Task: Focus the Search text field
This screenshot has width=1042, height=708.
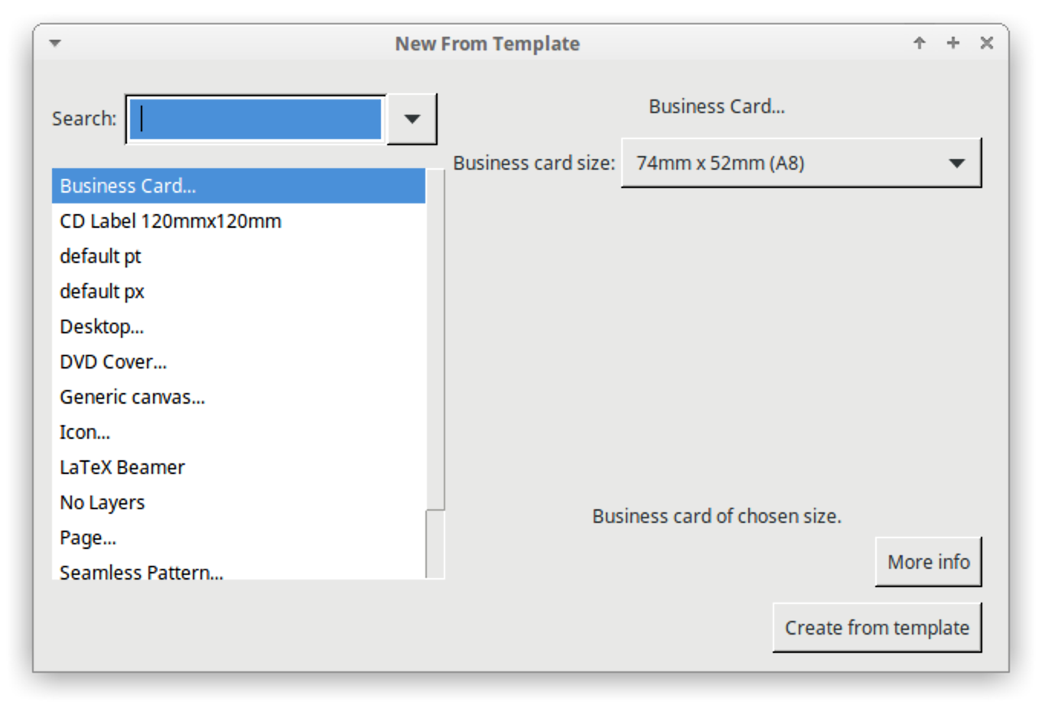Action: [x=256, y=119]
